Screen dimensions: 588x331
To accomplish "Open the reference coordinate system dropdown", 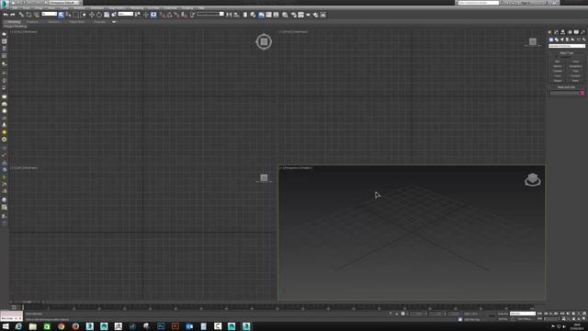I will tap(126, 14).
